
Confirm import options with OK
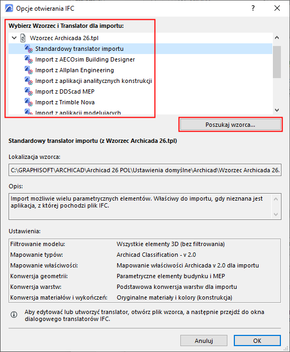coord(257,341)
